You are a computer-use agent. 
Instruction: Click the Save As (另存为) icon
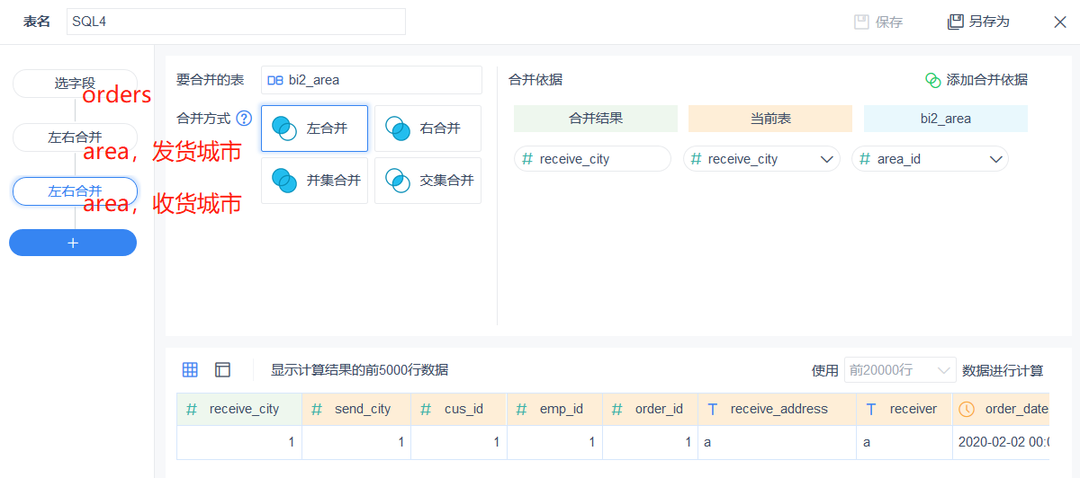point(955,22)
